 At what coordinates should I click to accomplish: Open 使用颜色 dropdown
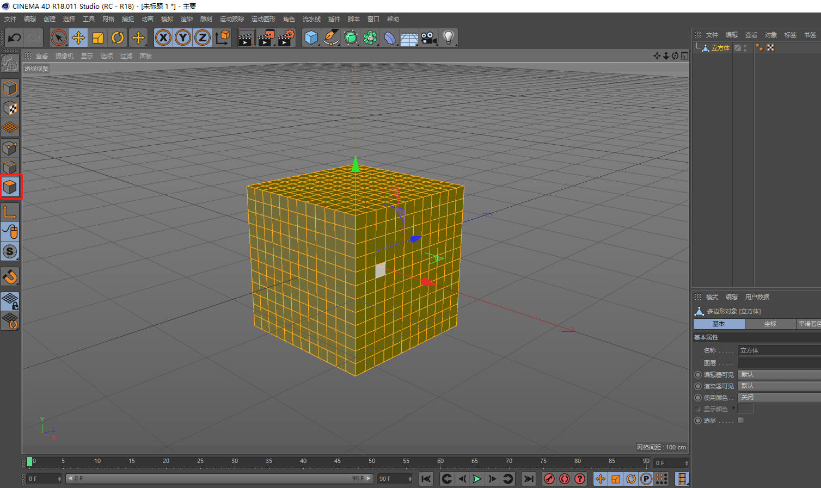(779, 397)
